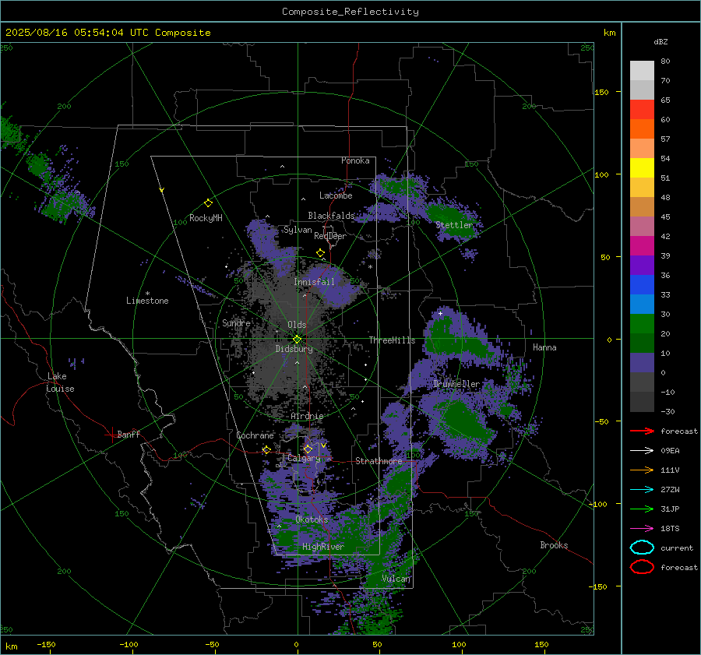
Task: Click the HighRiver town label
Action: (x=323, y=547)
